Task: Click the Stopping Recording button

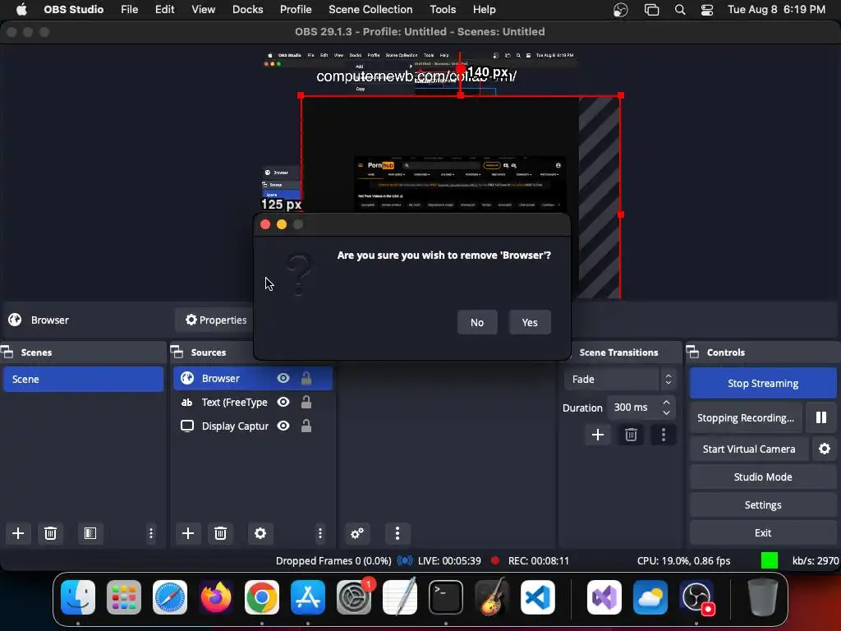Action: (746, 417)
